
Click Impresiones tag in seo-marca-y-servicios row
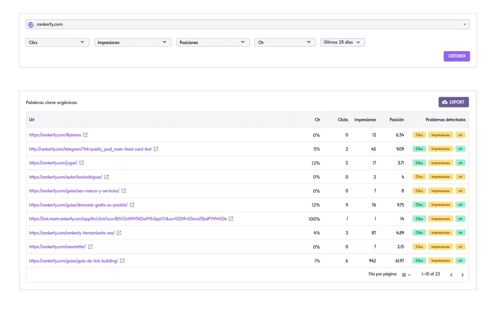[441, 191]
